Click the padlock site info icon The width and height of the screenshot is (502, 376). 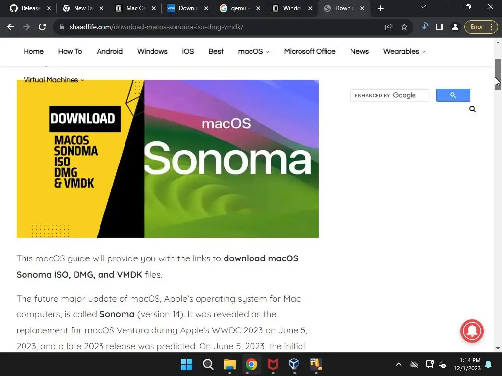[61, 27]
